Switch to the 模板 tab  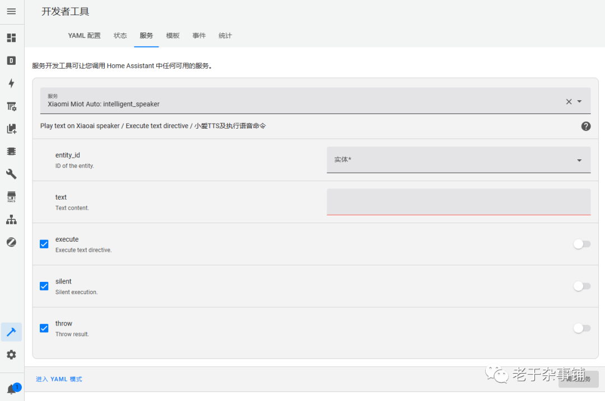173,36
